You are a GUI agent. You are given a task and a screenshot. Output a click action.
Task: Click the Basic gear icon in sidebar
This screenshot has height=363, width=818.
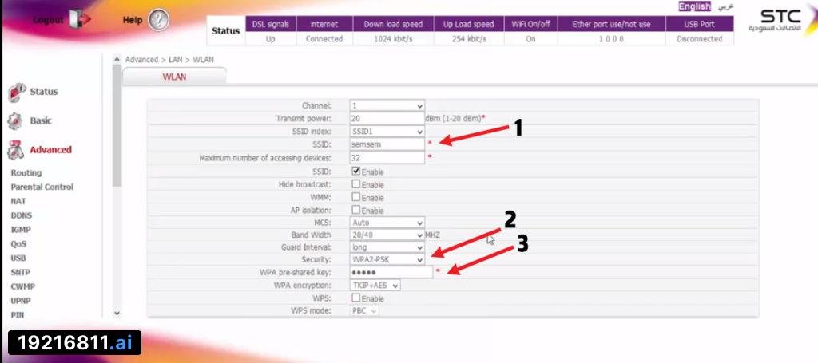coord(15,121)
